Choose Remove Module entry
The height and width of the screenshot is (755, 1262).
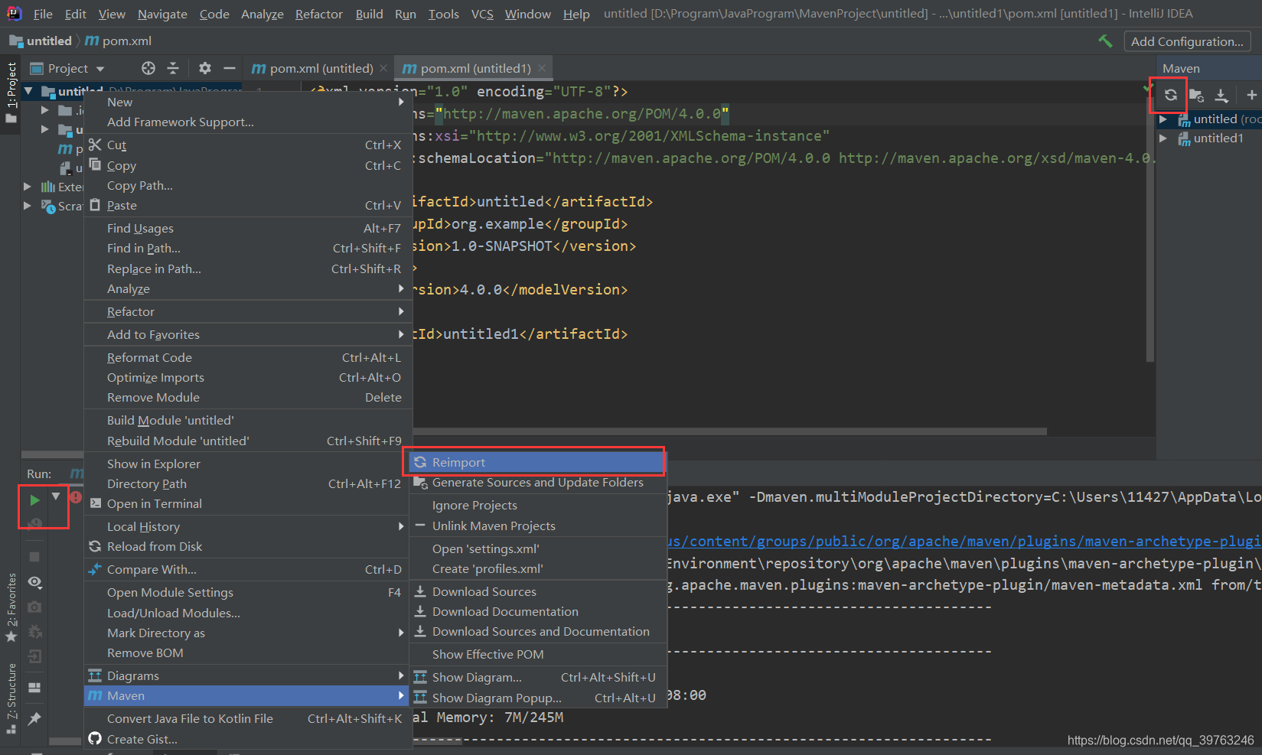(x=248, y=397)
